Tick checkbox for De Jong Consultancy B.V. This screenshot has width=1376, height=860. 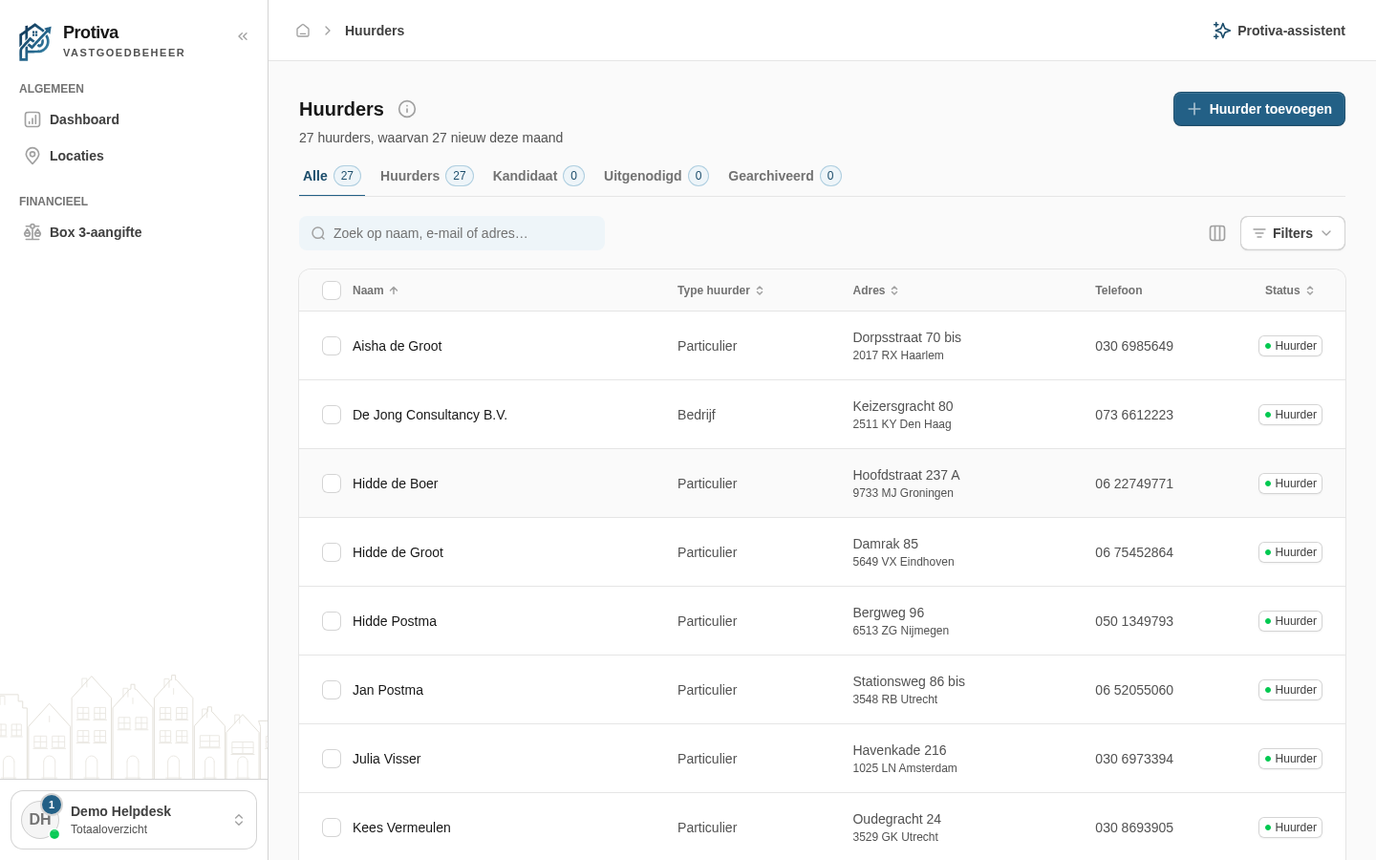(332, 415)
